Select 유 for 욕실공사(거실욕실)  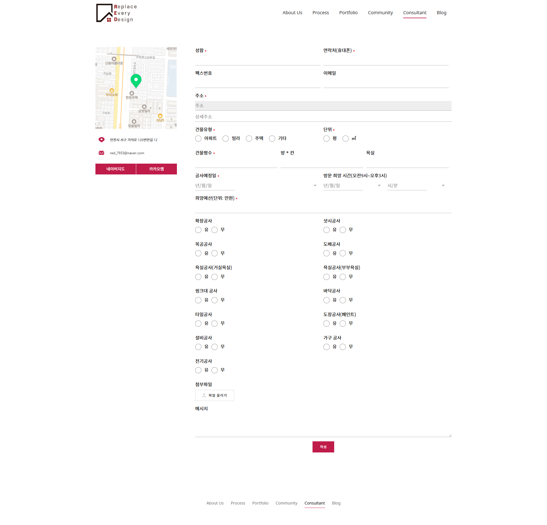click(x=198, y=277)
